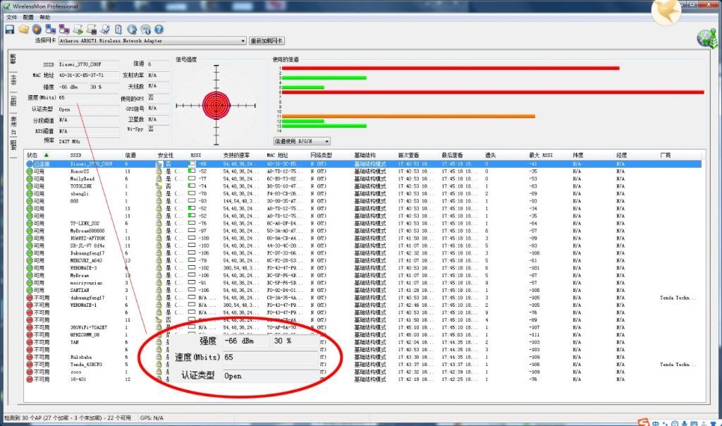This screenshot has height=426, width=722.
Task: Switch to the third vertical side tab
Action: (x=13, y=102)
